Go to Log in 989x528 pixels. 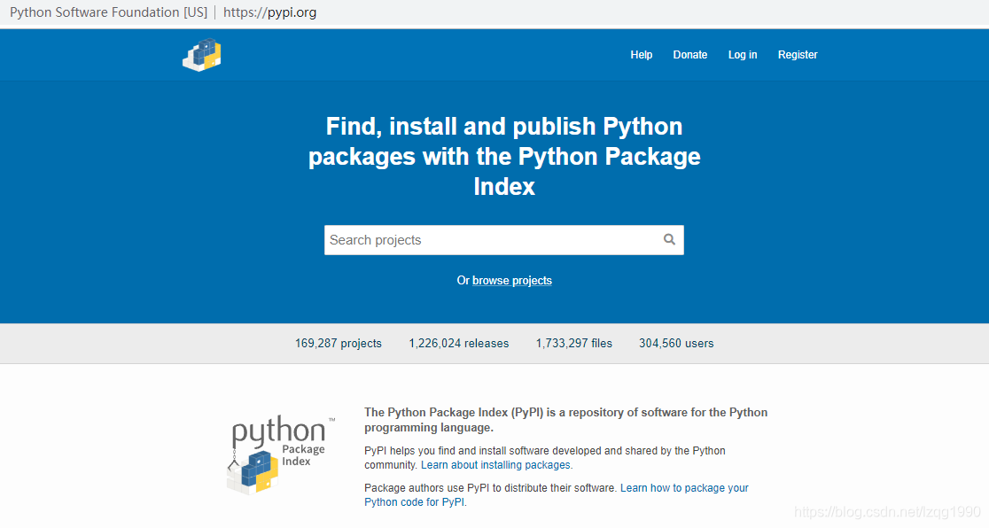(x=743, y=55)
